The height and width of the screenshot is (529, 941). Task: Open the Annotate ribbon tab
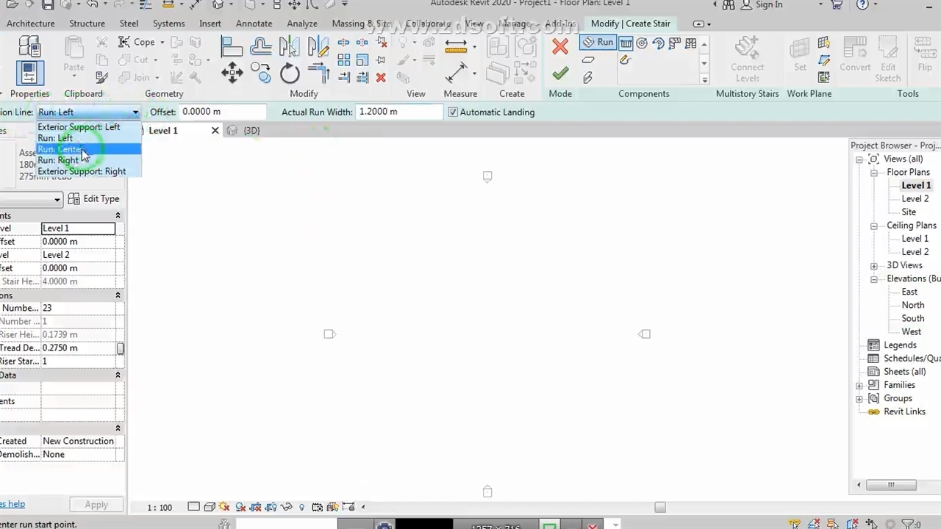tap(254, 24)
